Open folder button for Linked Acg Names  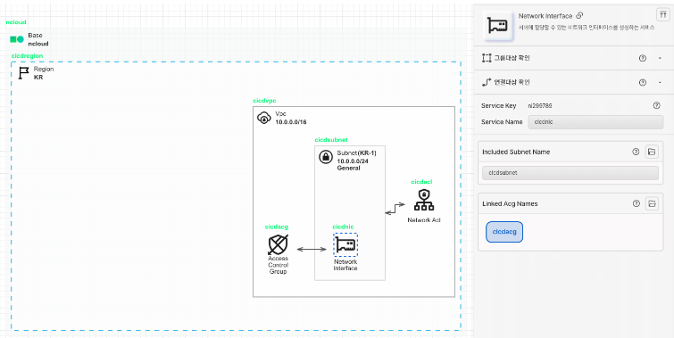652,203
